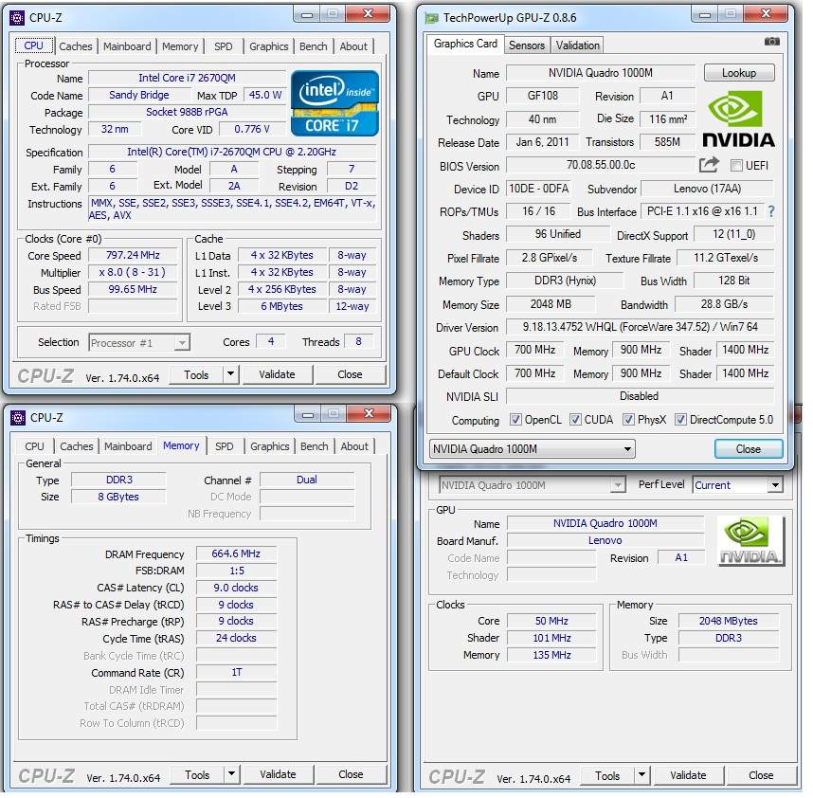Open the Tools dropdown arrow in CPU window
Screen dimensions: 813x798
click(x=231, y=374)
